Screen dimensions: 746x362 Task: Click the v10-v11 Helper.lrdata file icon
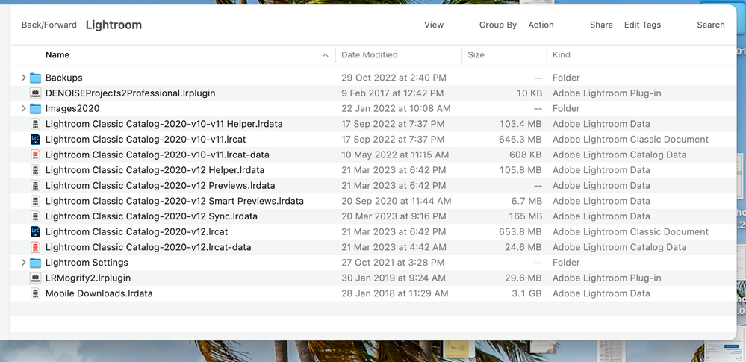(x=35, y=124)
